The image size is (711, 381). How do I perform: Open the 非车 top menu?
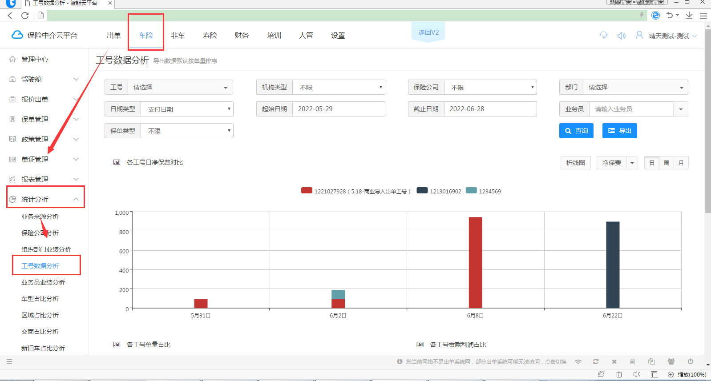click(x=178, y=35)
